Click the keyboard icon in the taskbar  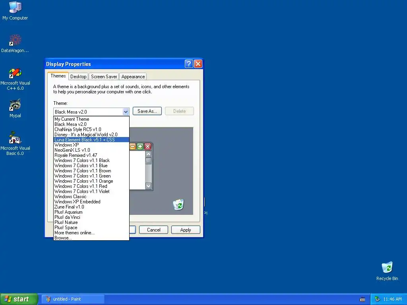pyautogui.click(x=362, y=299)
